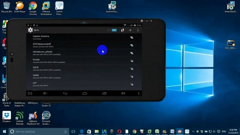Tap signal icon of ASUS row
Screen dimensions: 240x135
132,69
